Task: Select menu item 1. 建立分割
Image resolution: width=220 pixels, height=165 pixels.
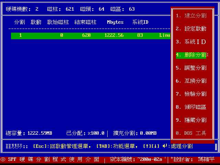Action: [191, 16]
